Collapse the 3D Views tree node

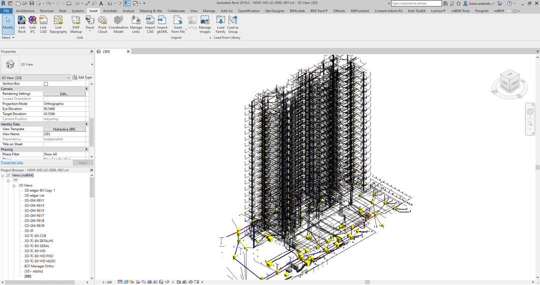coord(14,186)
